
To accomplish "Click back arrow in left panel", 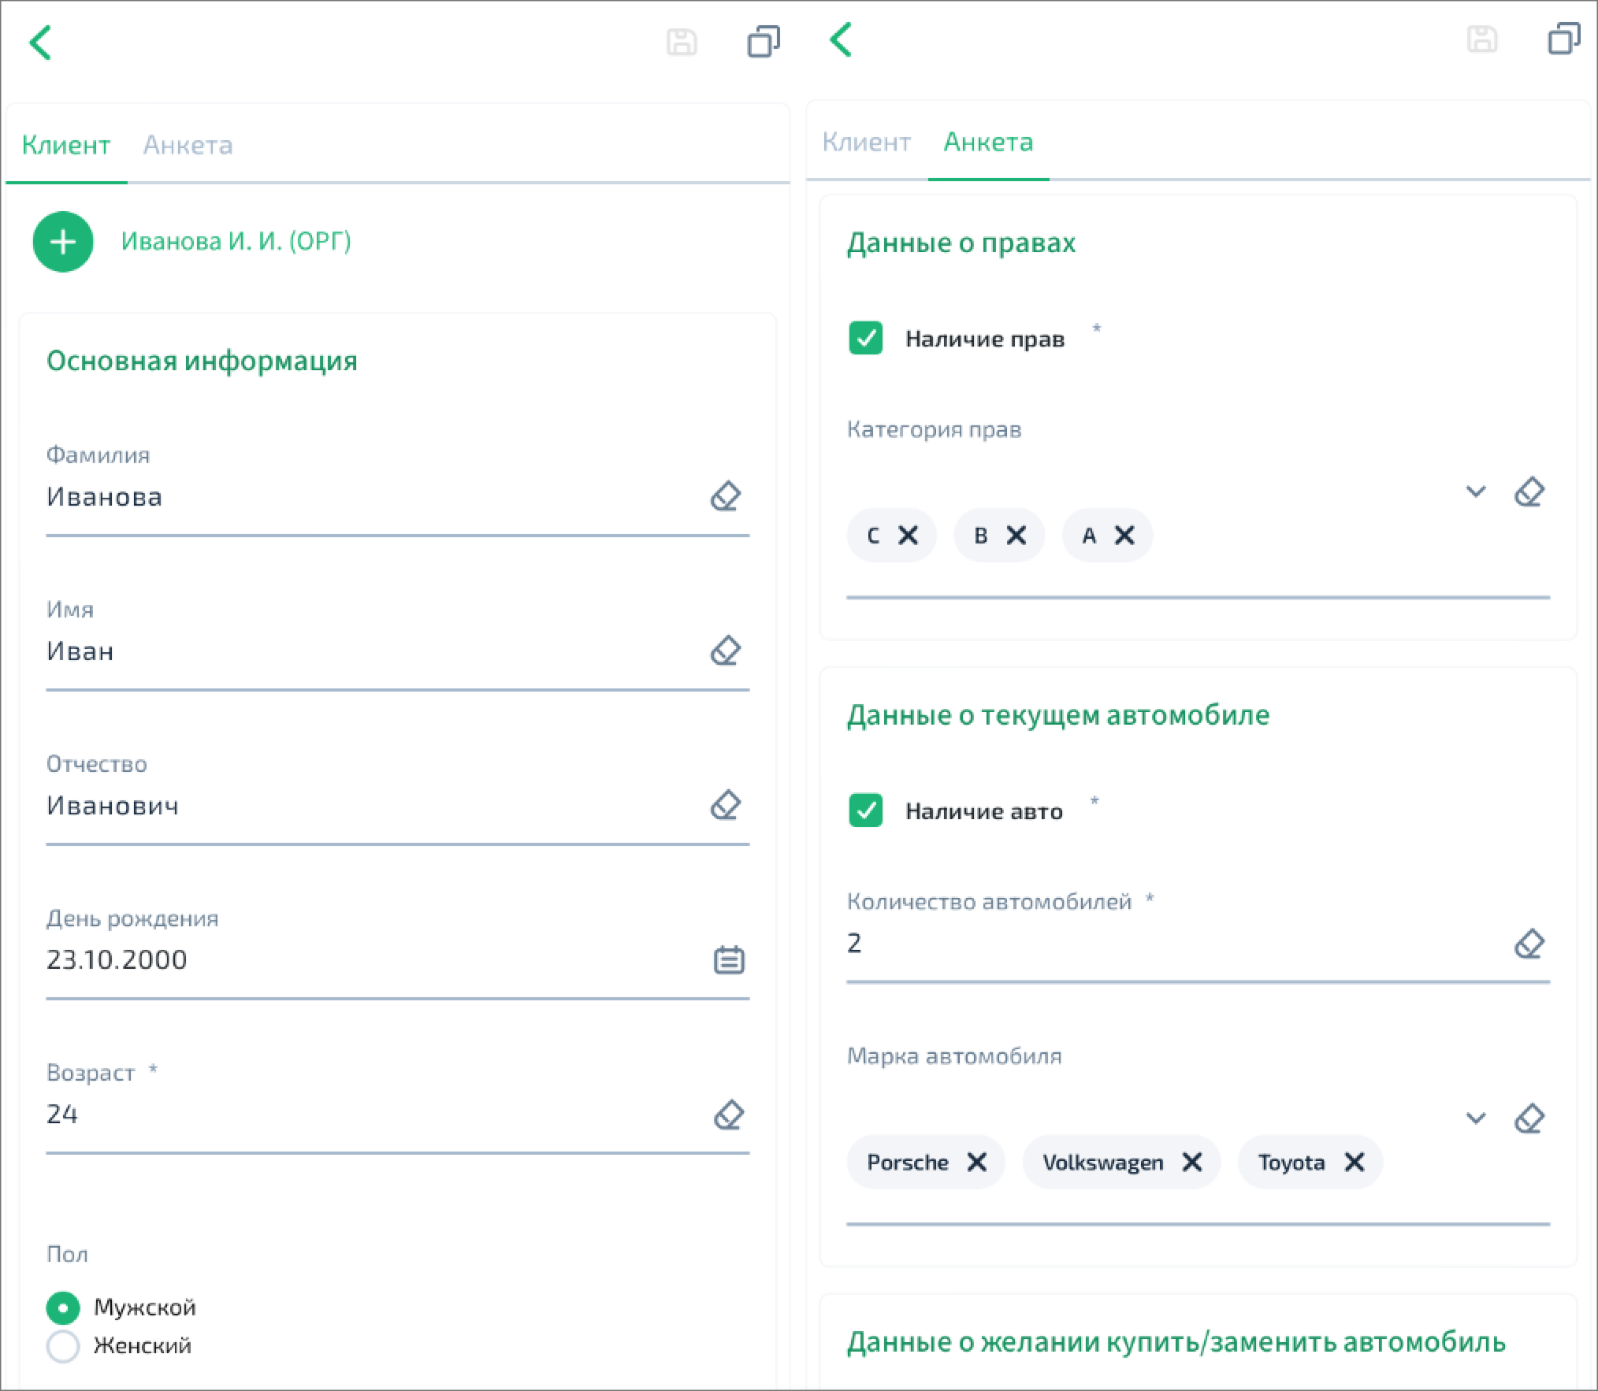I will 40,43.
